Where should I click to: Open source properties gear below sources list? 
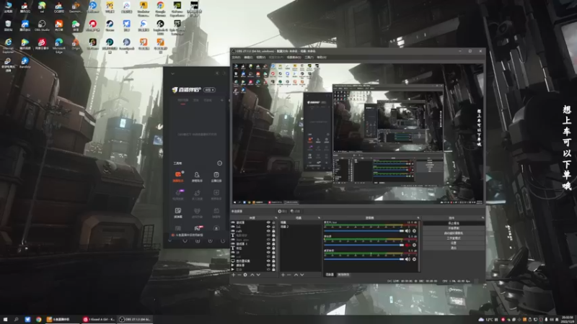pyautogui.click(x=245, y=275)
